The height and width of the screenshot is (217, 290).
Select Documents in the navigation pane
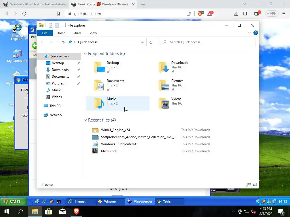(60, 77)
